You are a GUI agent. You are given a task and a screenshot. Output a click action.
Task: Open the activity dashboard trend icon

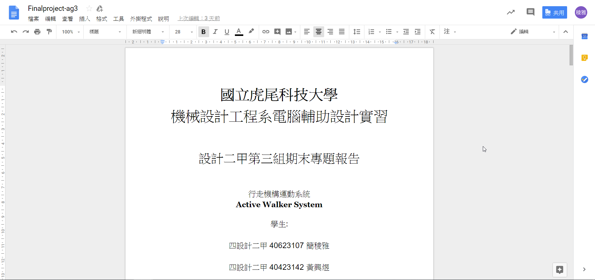coord(511,12)
